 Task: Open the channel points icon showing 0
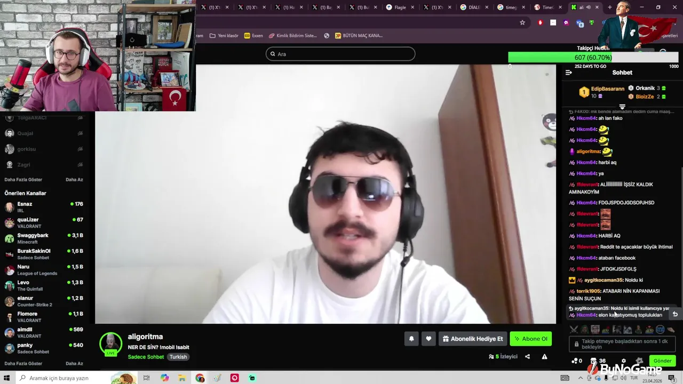pos(577,361)
